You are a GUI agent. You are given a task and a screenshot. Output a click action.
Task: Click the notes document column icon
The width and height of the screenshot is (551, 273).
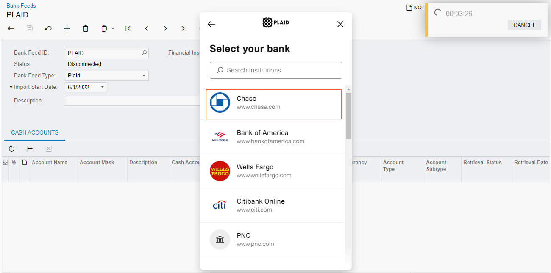tap(25, 162)
